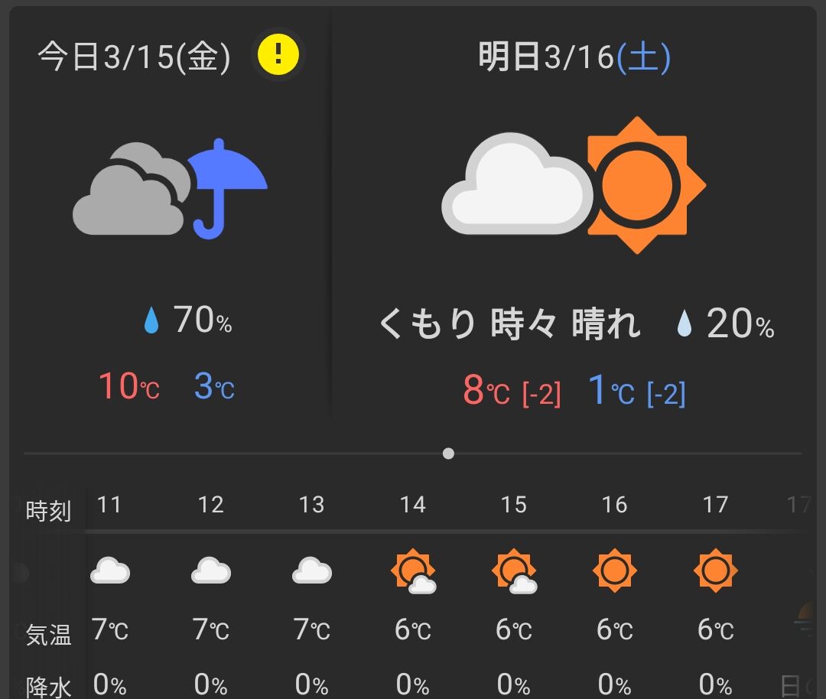Image resolution: width=826 pixels, height=699 pixels.
Task: Select the 今日3/15(金) header
Action: [x=135, y=57]
